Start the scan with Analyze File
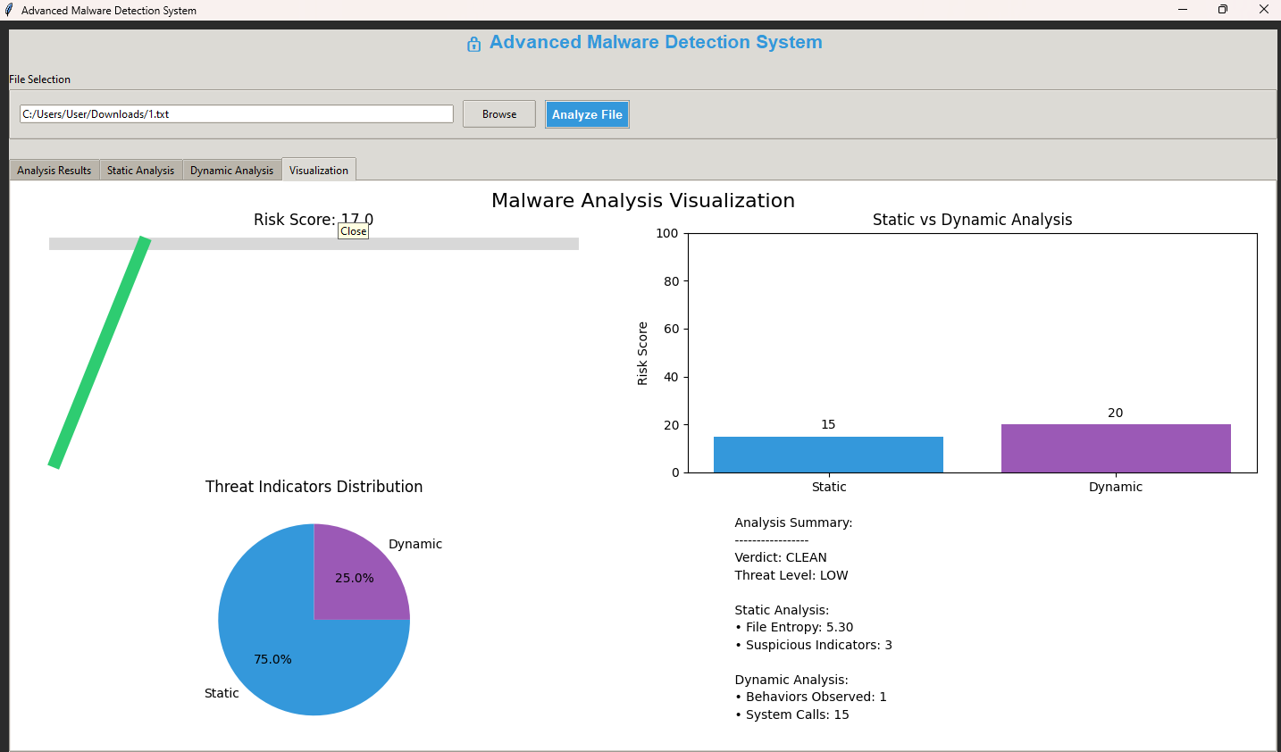The width and height of the screenshot is (1281, 752). point(587,114)
